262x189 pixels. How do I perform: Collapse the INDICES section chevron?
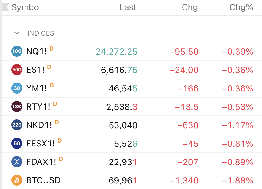(x=17, y=33)
